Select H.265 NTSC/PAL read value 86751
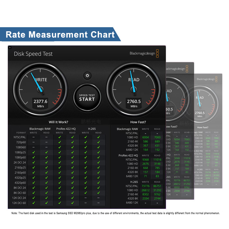Viewport: 229px width, 229px height. tap(157, 186)
